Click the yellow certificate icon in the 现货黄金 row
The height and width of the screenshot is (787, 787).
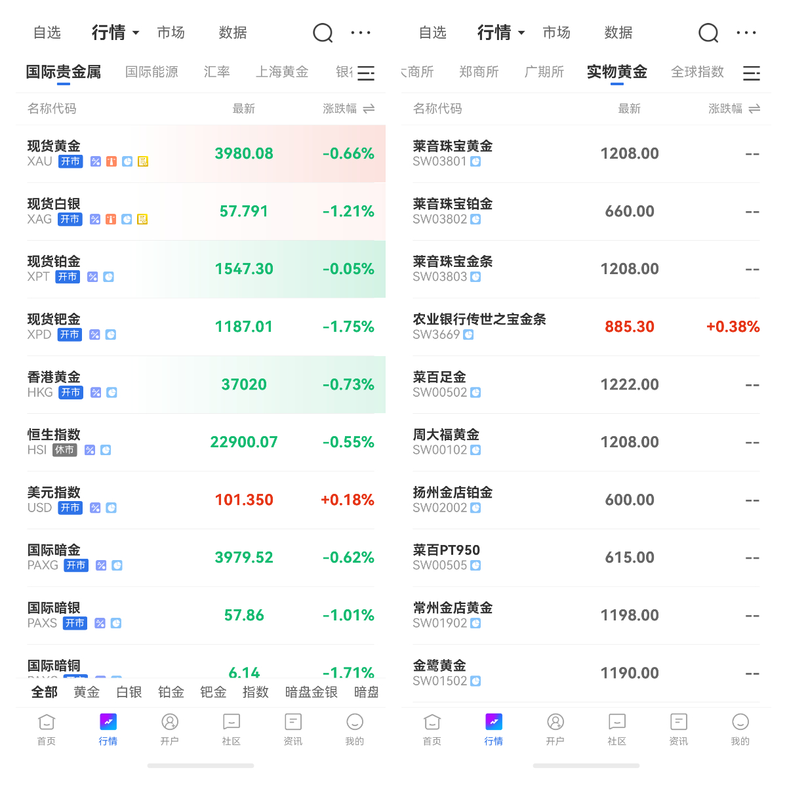click(x=143, y=161)
